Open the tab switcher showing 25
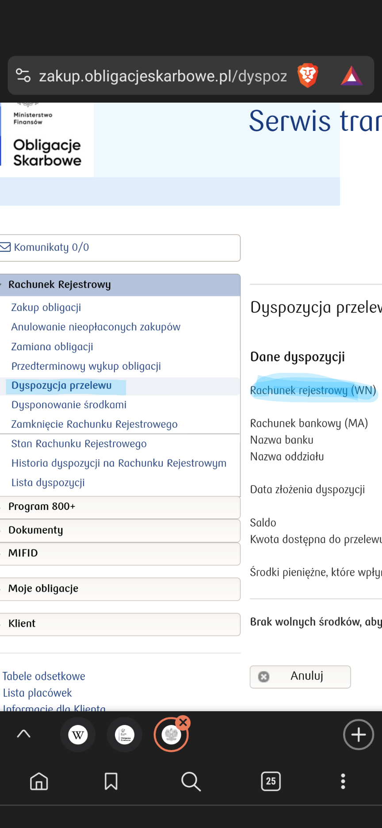 click(x=271, y=782)
